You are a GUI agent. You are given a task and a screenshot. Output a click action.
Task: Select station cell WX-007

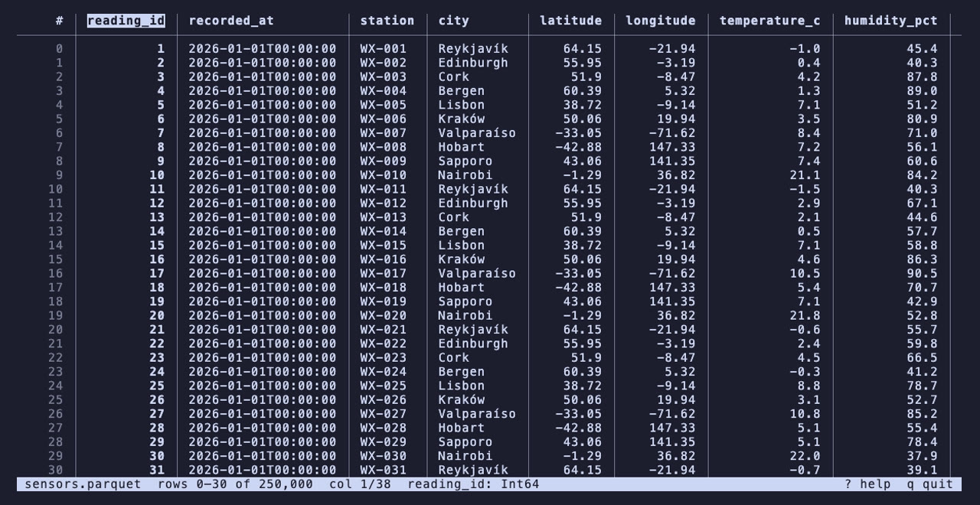tap(384, 133)
